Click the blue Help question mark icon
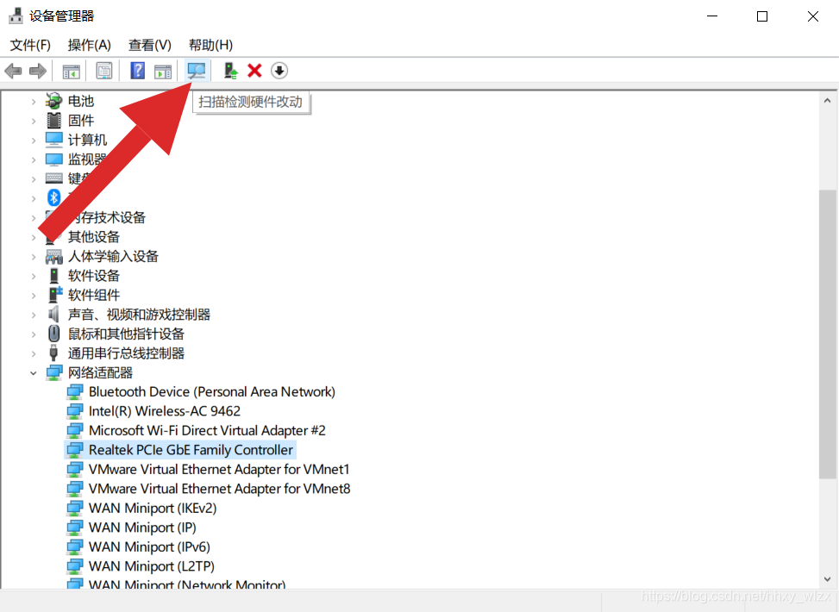The width and height of the screenshot is (839, 612). 137,71
